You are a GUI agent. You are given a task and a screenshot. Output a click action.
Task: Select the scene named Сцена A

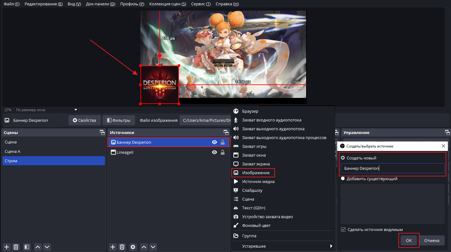(x=53, y=151)
